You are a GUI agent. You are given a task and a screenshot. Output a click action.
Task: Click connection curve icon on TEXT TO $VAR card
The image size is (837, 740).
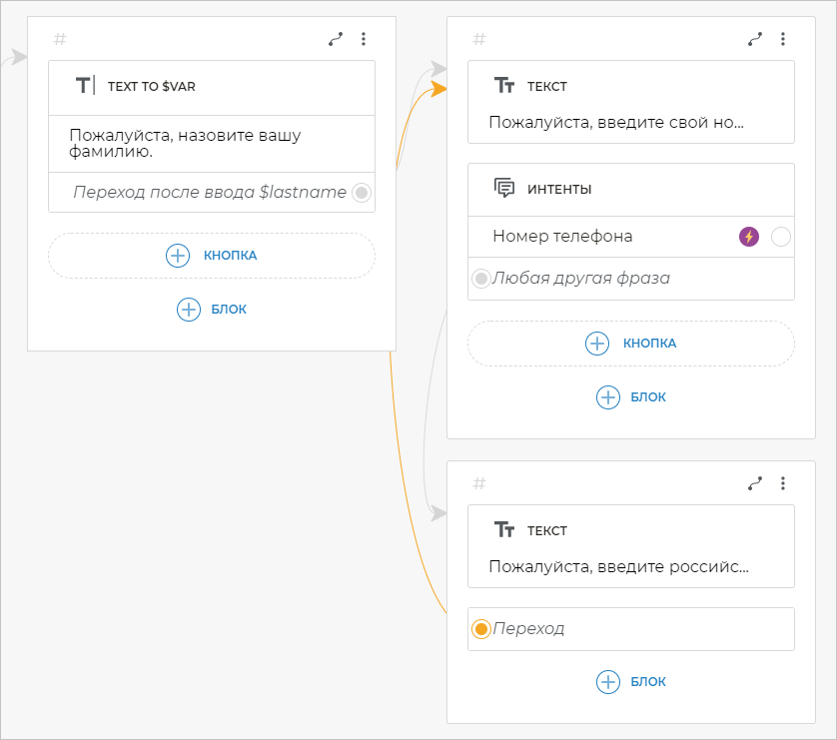click(336, 39)
